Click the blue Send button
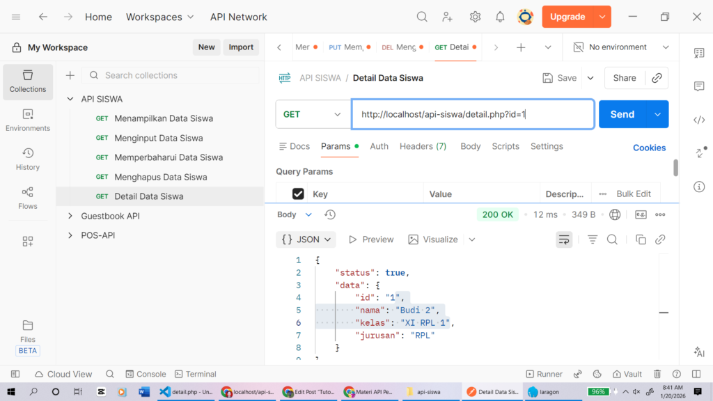This screenshot has width=713, height=401. tap(622, 114)
